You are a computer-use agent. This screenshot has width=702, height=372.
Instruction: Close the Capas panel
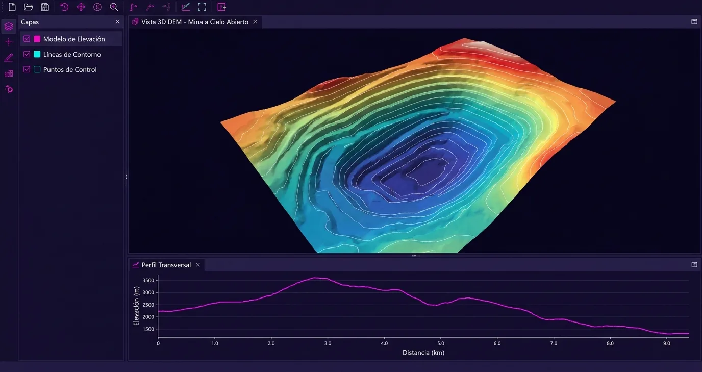coord(118,22)
